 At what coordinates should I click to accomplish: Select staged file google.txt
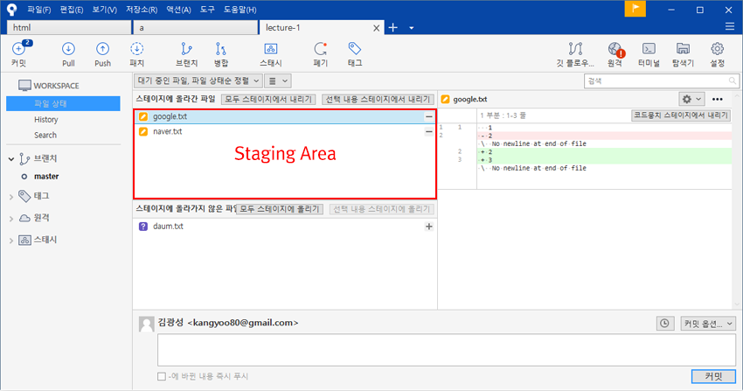284,116
